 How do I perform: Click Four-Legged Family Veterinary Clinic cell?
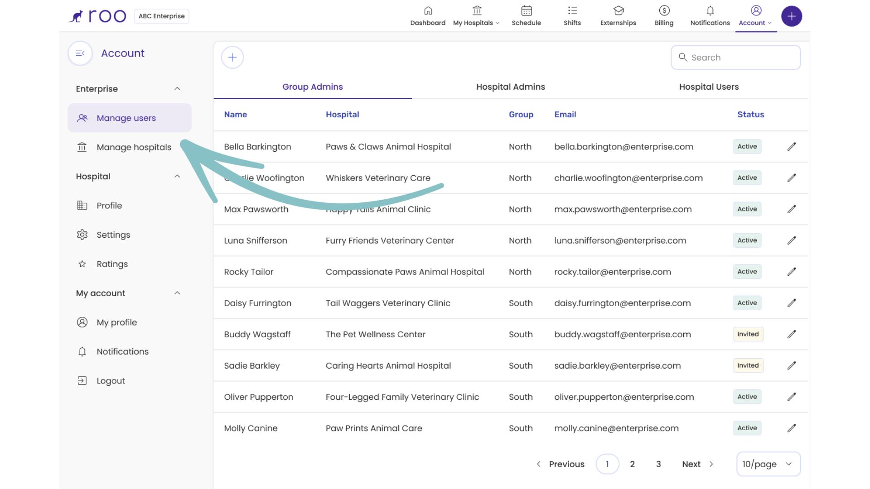[x=402, y=397]
